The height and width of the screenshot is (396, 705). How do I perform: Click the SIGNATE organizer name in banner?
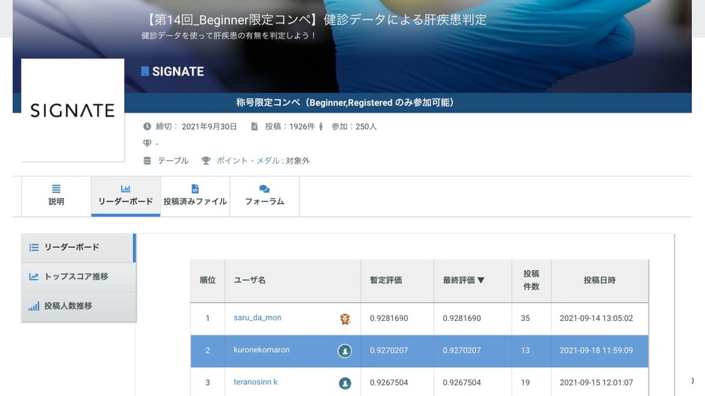pyautogui.click(x=178, y=71)
